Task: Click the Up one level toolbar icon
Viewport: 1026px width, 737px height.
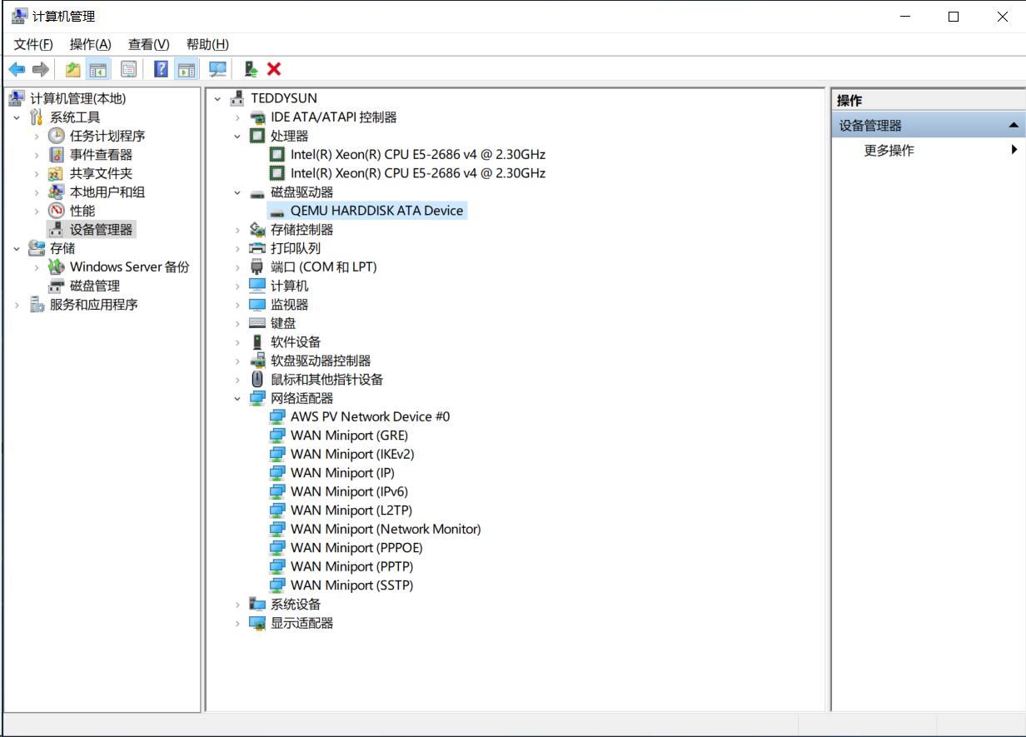Action: [73, 69]
